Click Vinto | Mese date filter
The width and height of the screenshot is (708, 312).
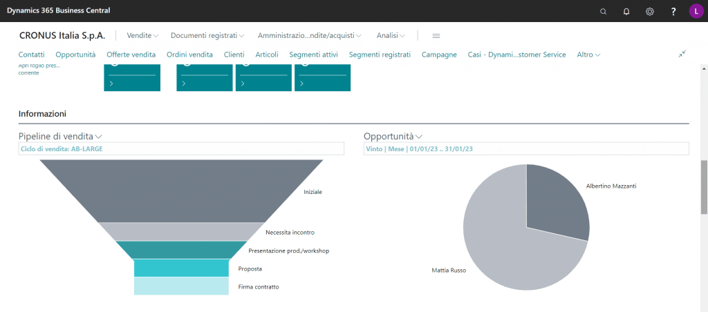(x=526, y=148)
